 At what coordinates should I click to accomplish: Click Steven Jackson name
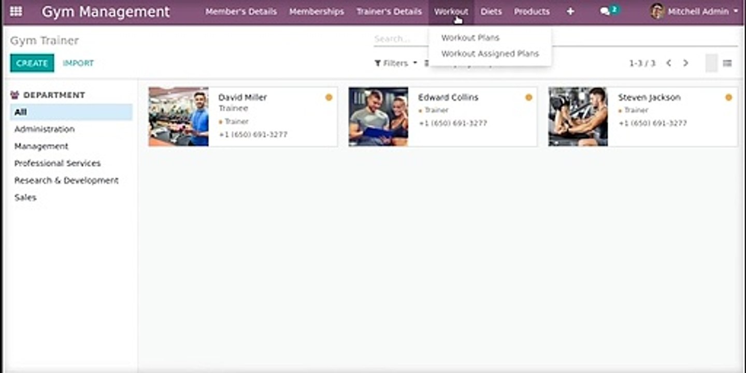tap(649, 97)
